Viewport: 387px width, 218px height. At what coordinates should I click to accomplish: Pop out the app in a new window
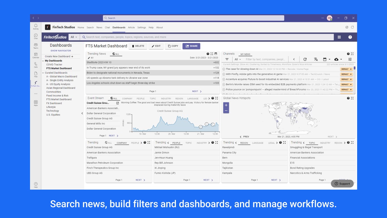click(x=347, y=27)
